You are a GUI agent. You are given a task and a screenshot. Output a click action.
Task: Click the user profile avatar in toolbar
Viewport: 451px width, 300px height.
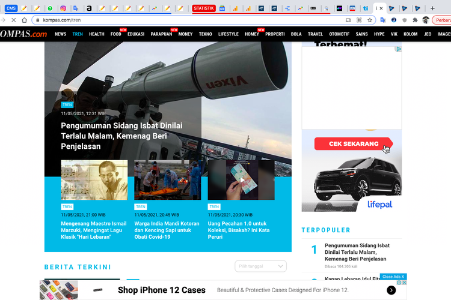point(426,20)
